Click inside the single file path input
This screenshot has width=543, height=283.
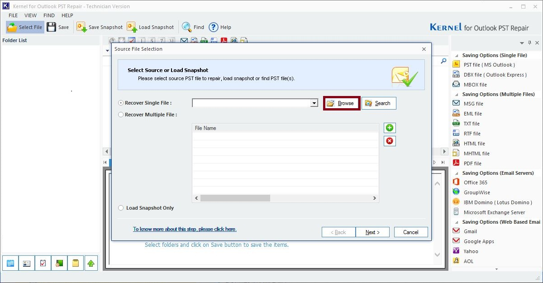[x=252, y=103]
